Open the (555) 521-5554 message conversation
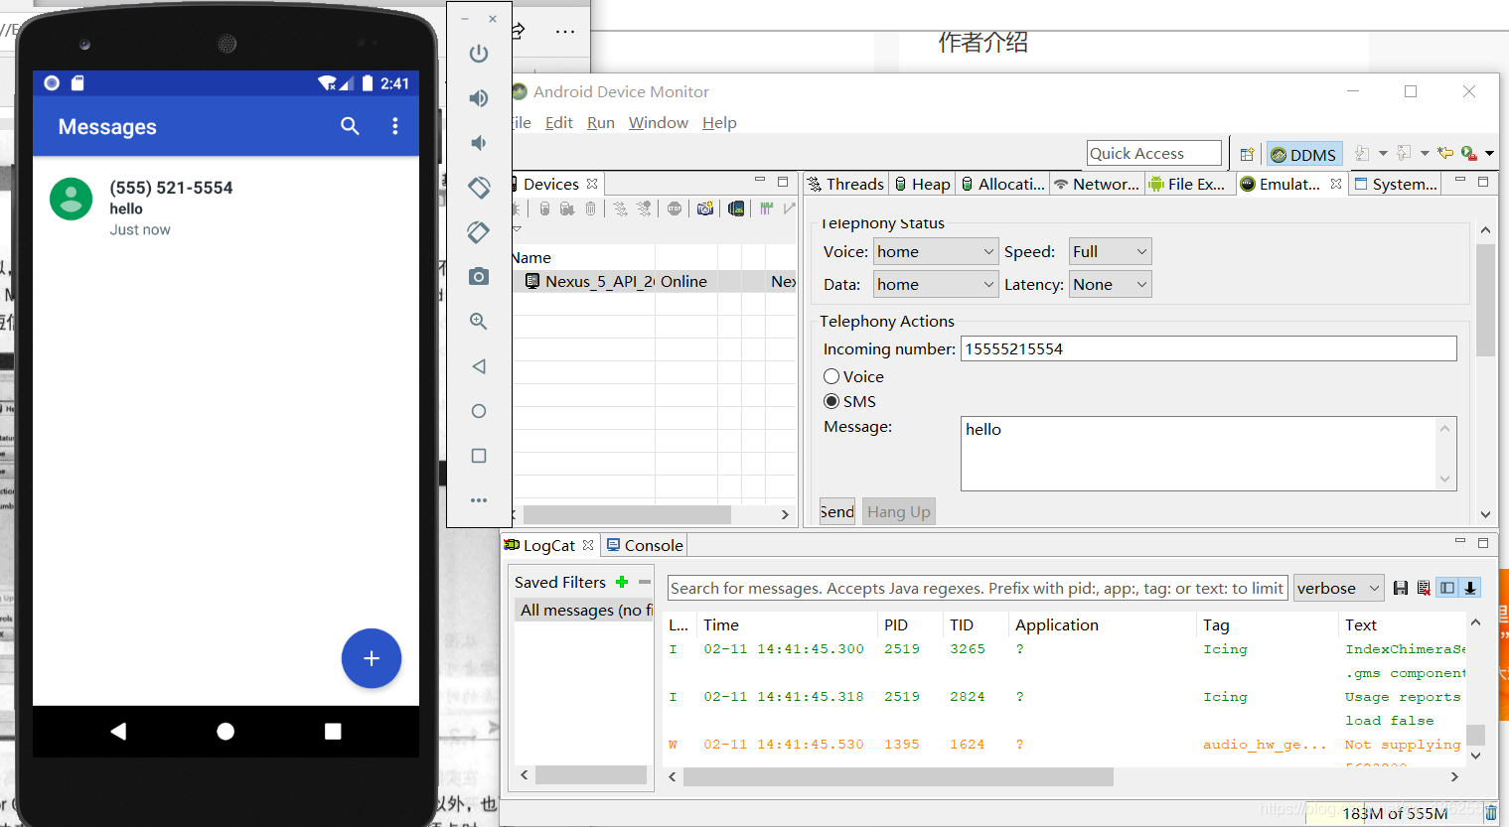The image size is (1509, 827). coord(226,207)
